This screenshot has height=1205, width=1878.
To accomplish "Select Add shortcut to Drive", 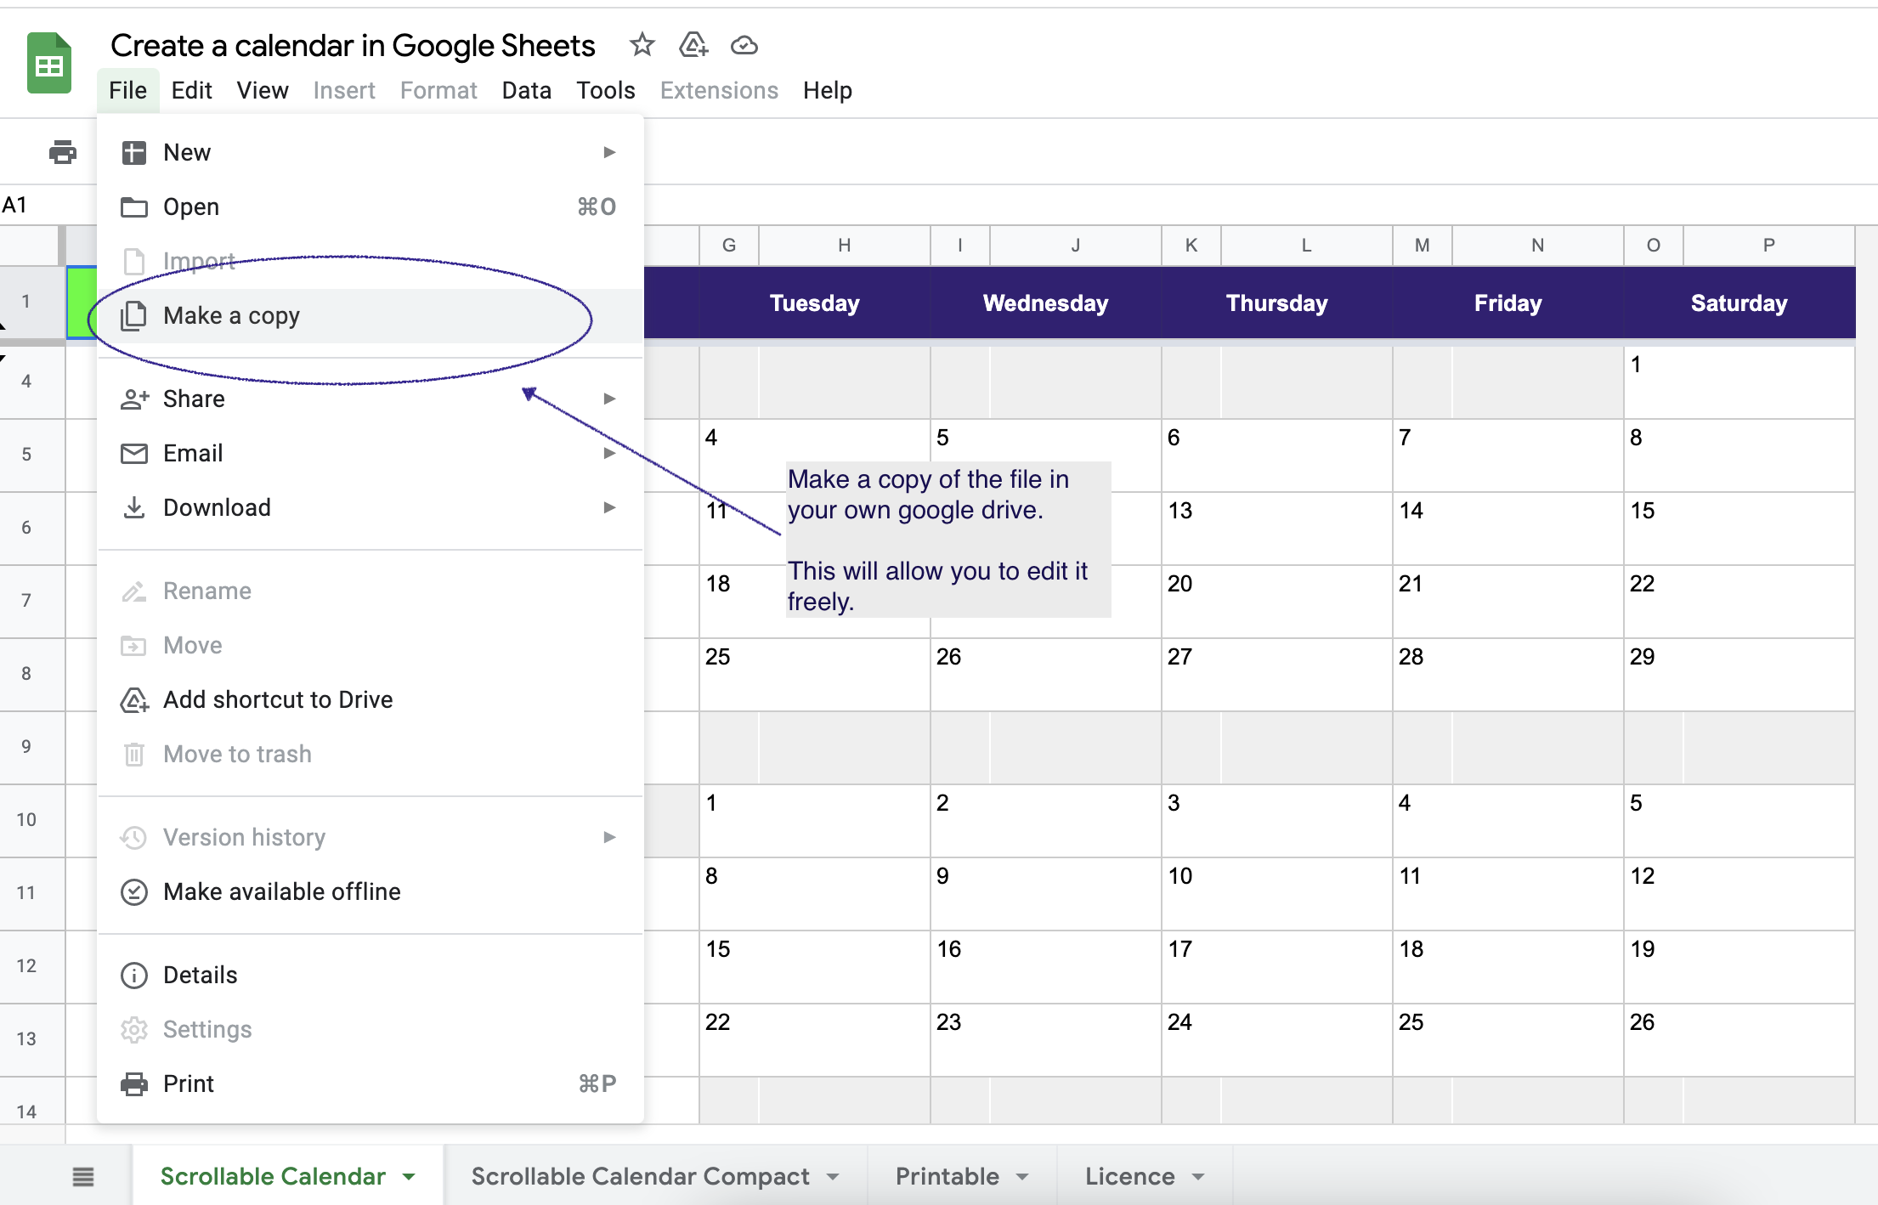I will (371, 700).
